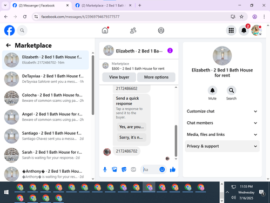Reload the page with refresh icon
270x203 pixels.
[25, 17]
